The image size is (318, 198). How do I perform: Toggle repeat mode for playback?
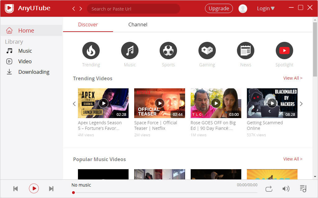[269, 188]
